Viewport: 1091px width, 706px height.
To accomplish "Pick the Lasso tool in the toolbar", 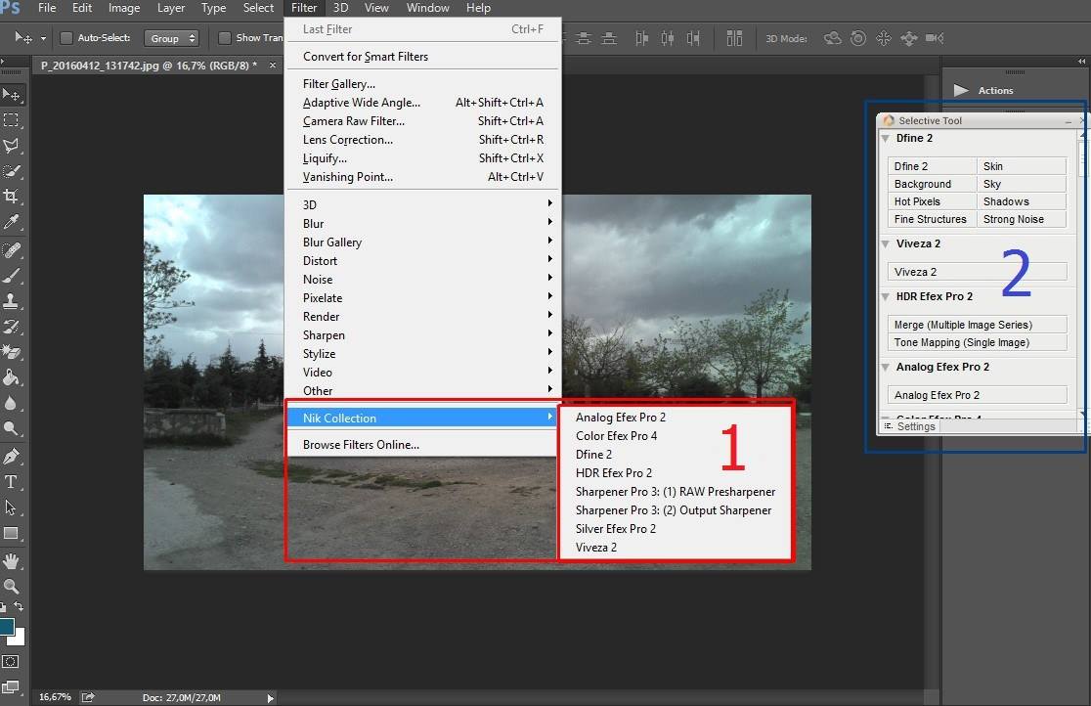I will [12, 146].
